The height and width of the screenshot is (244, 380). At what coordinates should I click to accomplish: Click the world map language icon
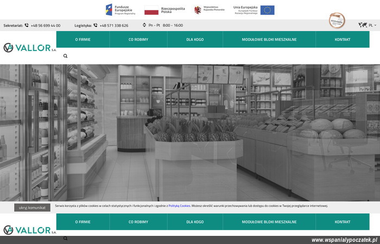pos(362,25)
